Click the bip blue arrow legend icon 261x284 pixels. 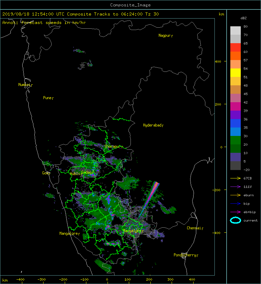point(235,204)
